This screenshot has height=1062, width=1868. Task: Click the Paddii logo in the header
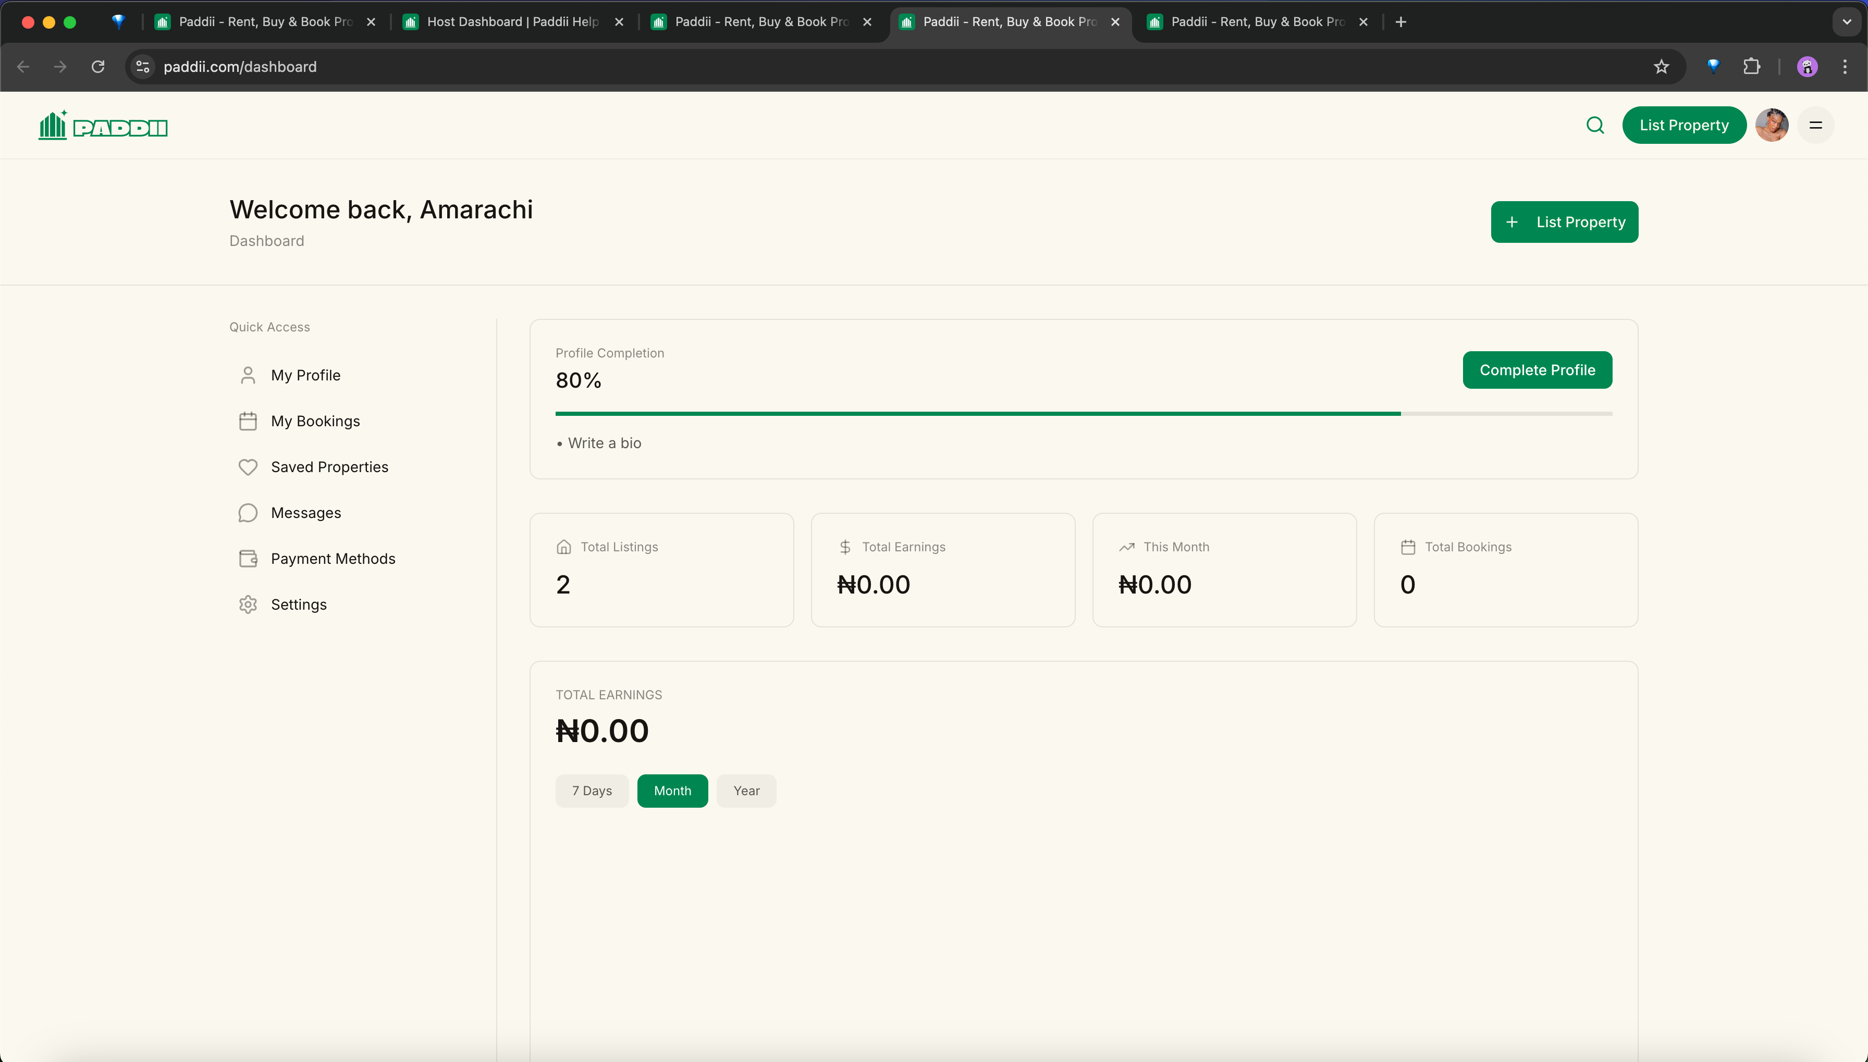pos(102,125)
